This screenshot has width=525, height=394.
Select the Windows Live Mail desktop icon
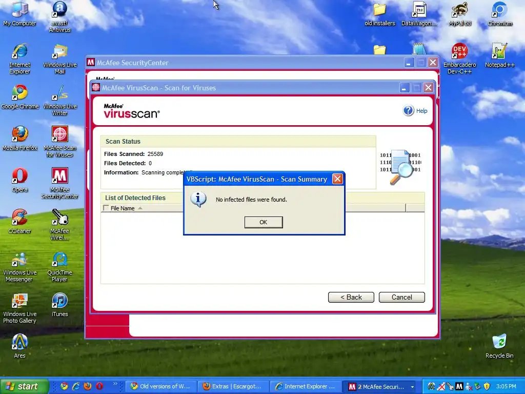point(59,58)
